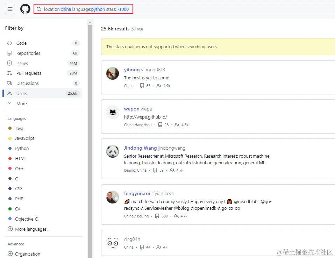
Task: Open Jindong Wang's panda avatar
Action: pos(113,151)
